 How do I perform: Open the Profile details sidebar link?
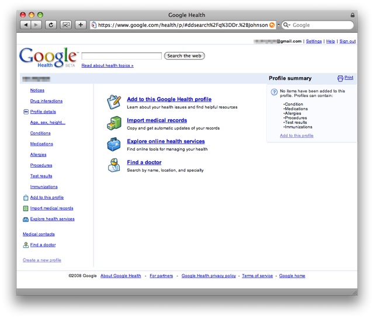pyautogui.click(x=43, y=111)
